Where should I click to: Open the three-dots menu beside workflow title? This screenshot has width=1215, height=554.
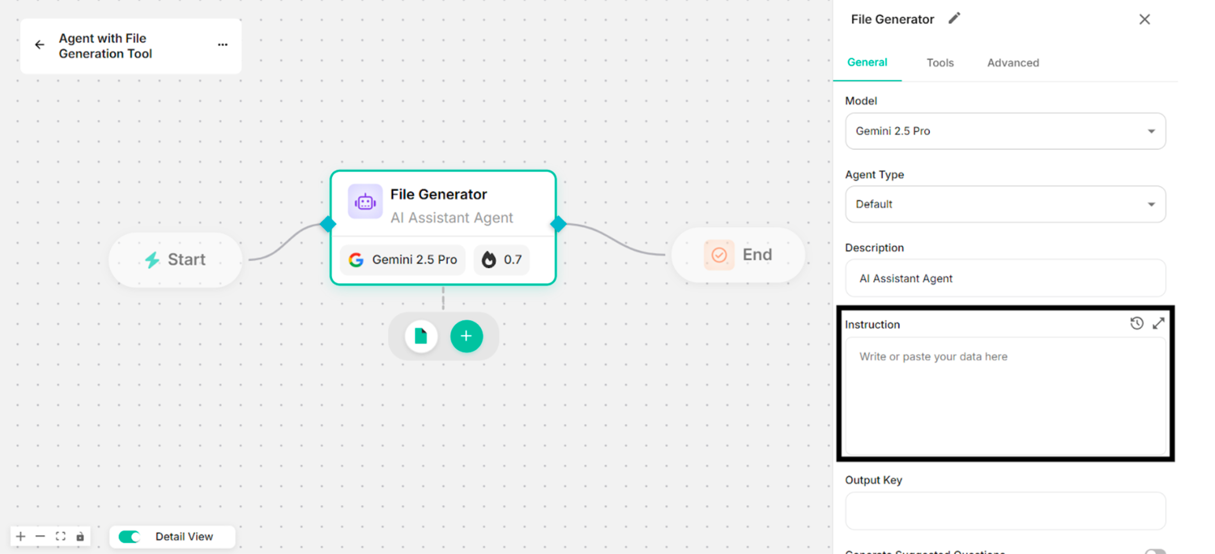click(x=223, y=45)
